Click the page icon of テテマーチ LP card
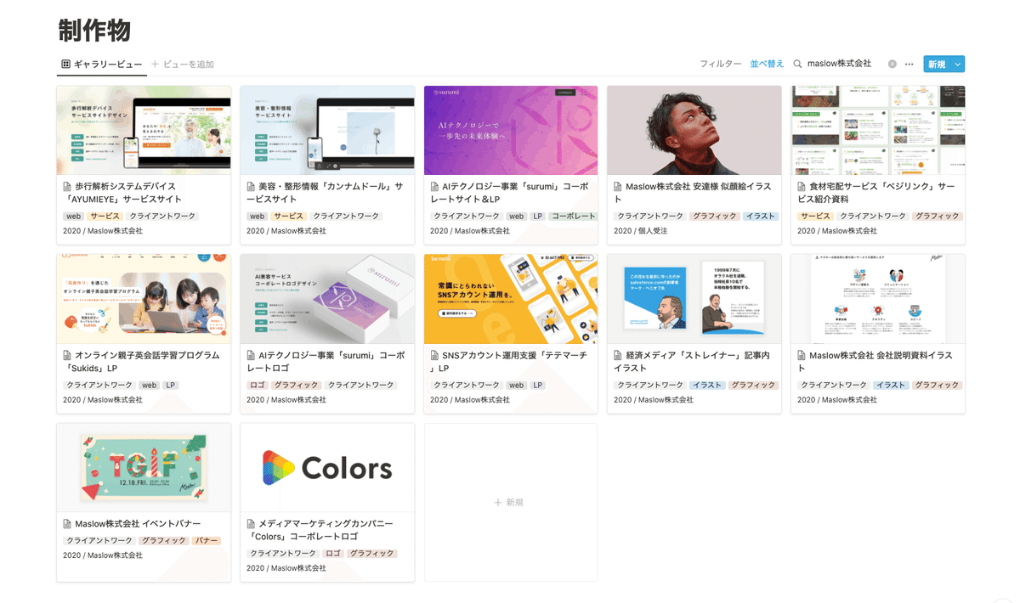This screenshot has height=603, width=1020. point(435,355)
